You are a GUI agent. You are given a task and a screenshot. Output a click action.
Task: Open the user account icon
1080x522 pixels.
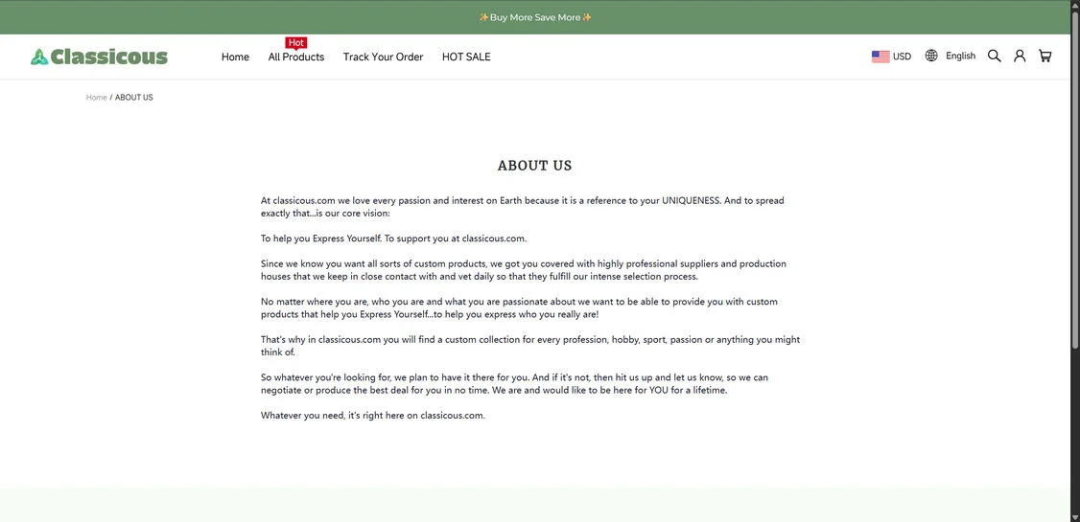(1020, 56)
